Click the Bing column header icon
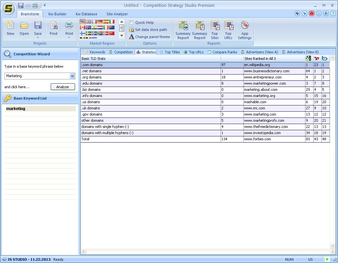This screenshot has width=338, height=263. [325, 58]
